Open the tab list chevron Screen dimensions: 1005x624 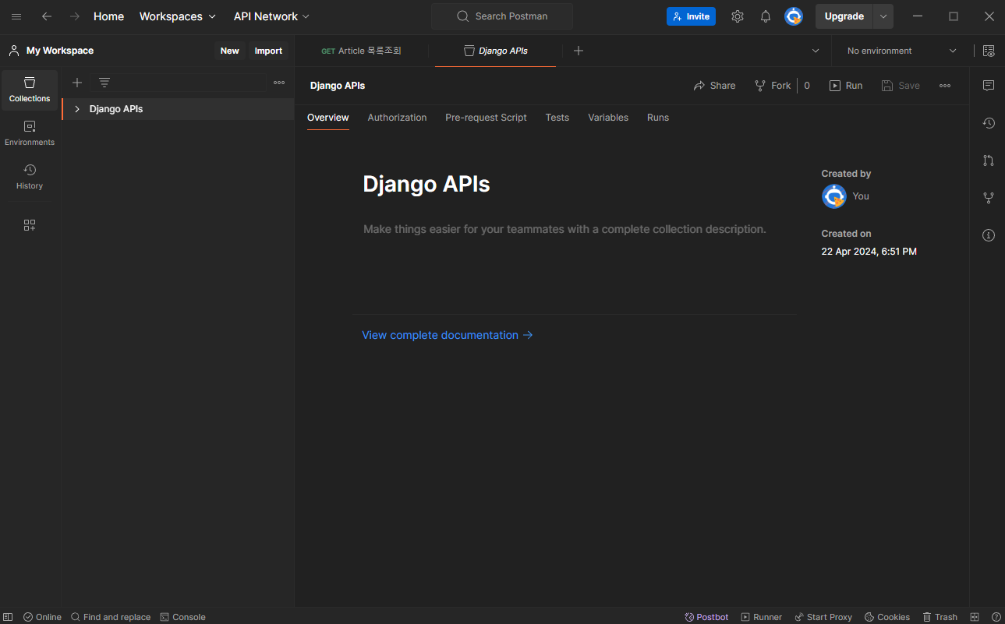click(816, 51)
